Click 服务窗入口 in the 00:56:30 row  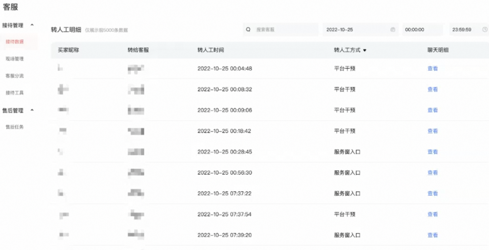(x=347, y=173)
